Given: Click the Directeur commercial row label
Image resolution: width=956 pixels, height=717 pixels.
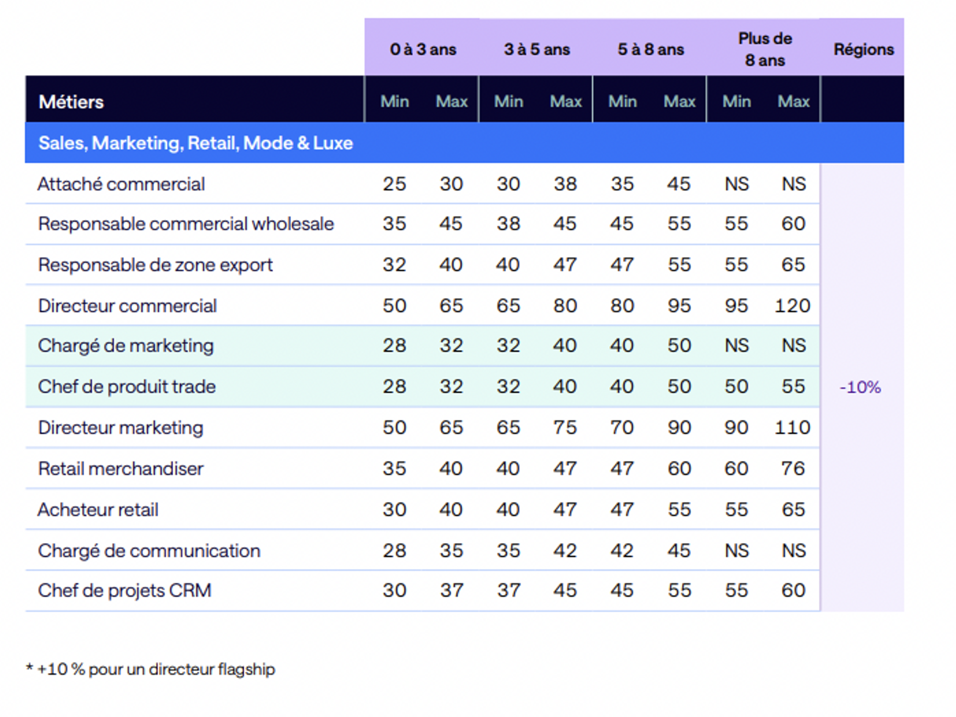Looking at the screenshot, I should pos(127,306).
